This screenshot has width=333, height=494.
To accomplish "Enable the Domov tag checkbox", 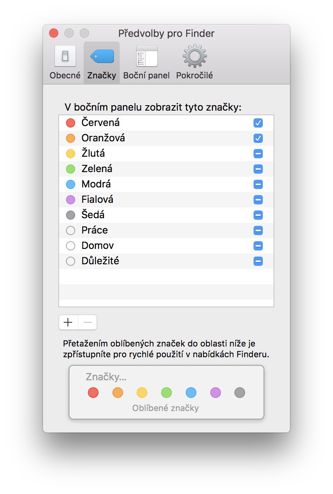I will point(258,246).
